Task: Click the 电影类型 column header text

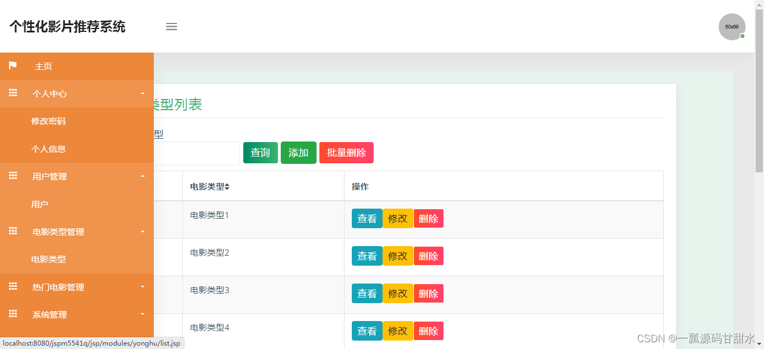Action: coord(207,187)
